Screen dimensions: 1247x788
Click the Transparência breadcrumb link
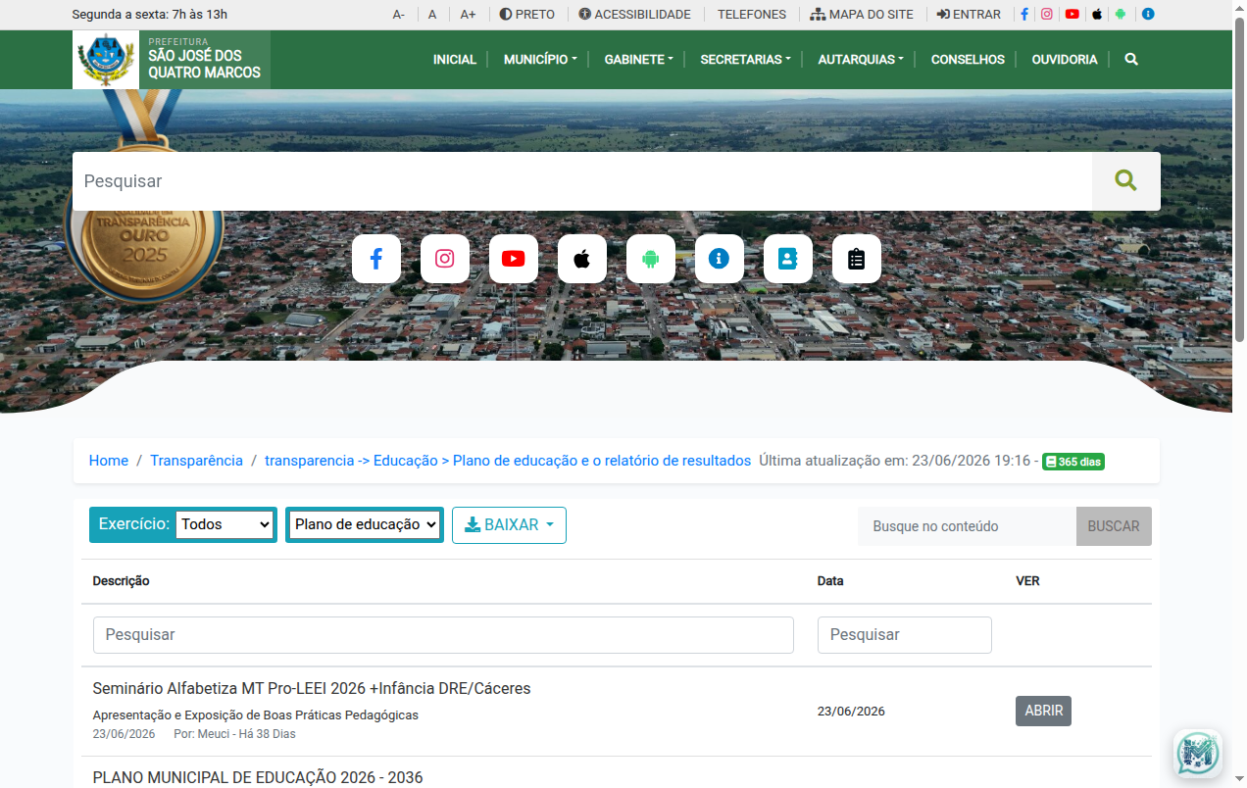[x=196, y=461]
